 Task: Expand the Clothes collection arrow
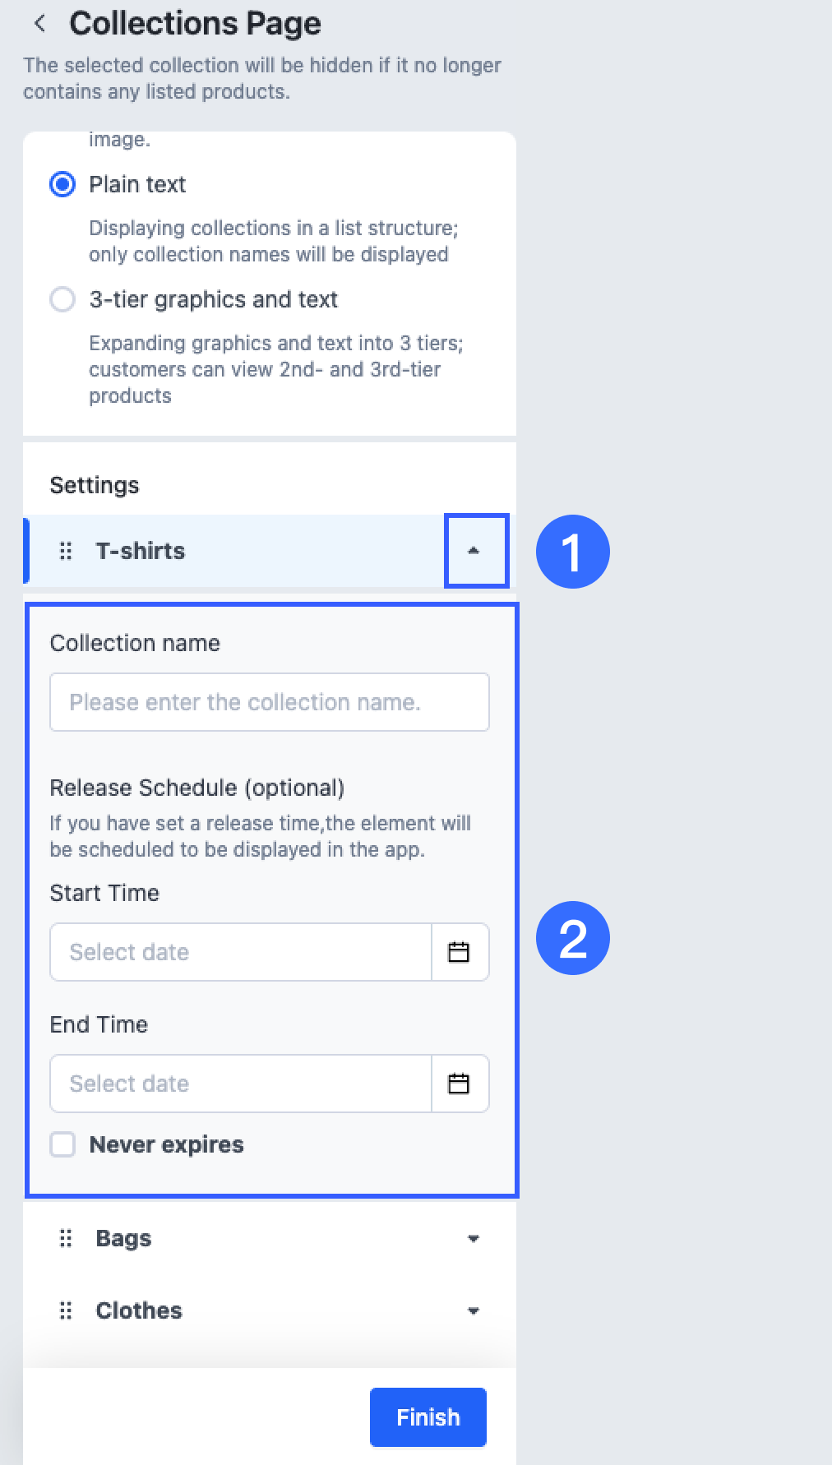(474, 1310)
